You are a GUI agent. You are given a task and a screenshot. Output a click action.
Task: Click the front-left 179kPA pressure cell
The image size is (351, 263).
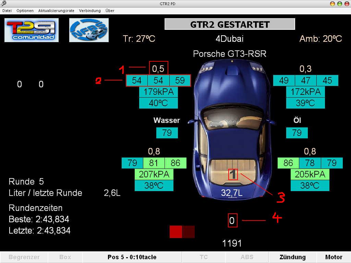158,92
